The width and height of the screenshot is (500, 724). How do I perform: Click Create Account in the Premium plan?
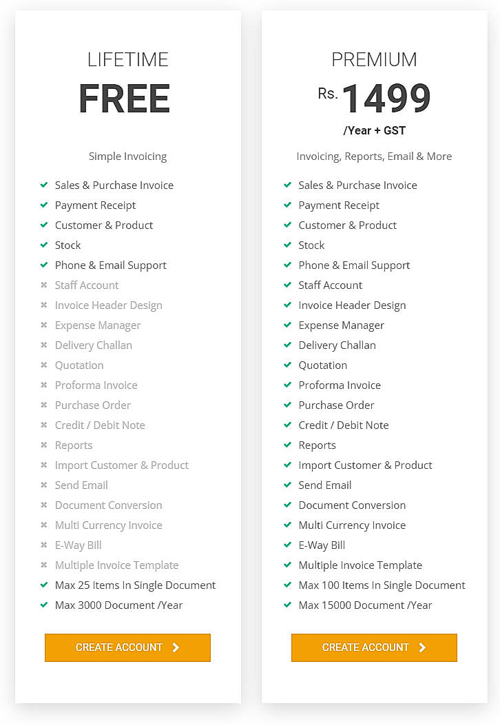(x=374, y=647)
